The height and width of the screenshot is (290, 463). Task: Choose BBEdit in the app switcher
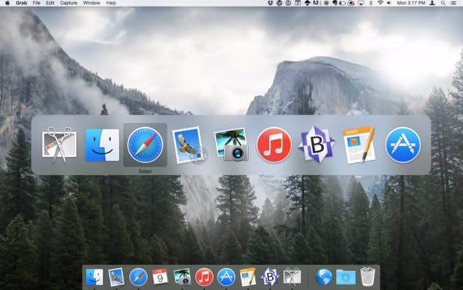coord(317,145)
